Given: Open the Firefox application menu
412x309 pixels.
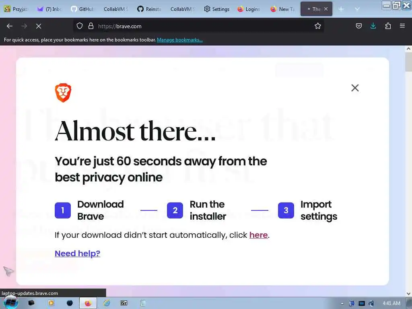Looking at the screenshot, I should point(402,26).
